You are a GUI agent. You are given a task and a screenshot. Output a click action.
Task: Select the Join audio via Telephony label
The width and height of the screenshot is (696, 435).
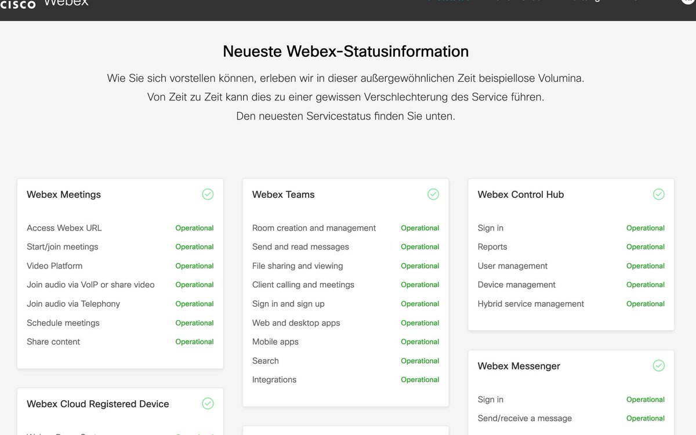pyautogui.click(x=74, y=304)
